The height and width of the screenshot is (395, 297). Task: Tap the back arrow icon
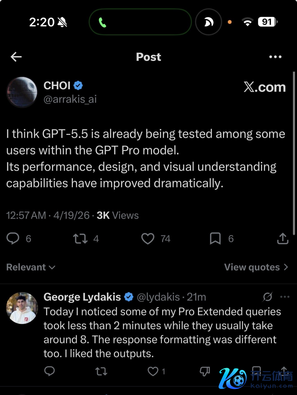pyautogui.click(x=16, y=57)
